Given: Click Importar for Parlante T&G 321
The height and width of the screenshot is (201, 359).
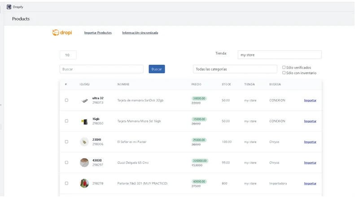Looking at the screenshot, I should [x=310, y=183].
